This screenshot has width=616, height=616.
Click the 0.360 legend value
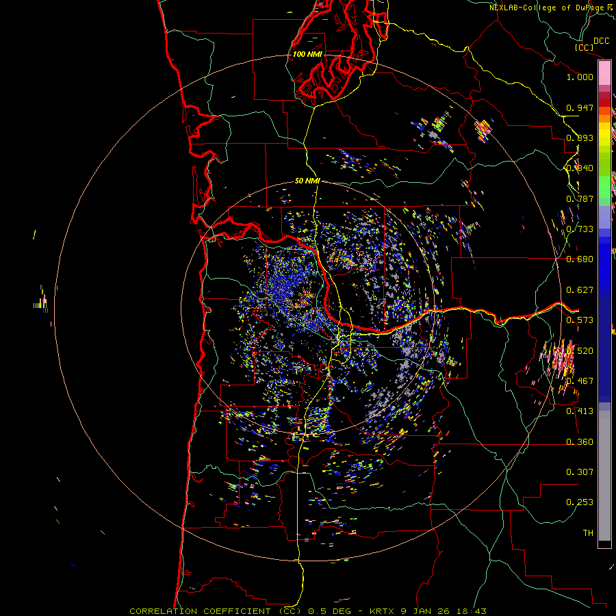click(580, 441)
